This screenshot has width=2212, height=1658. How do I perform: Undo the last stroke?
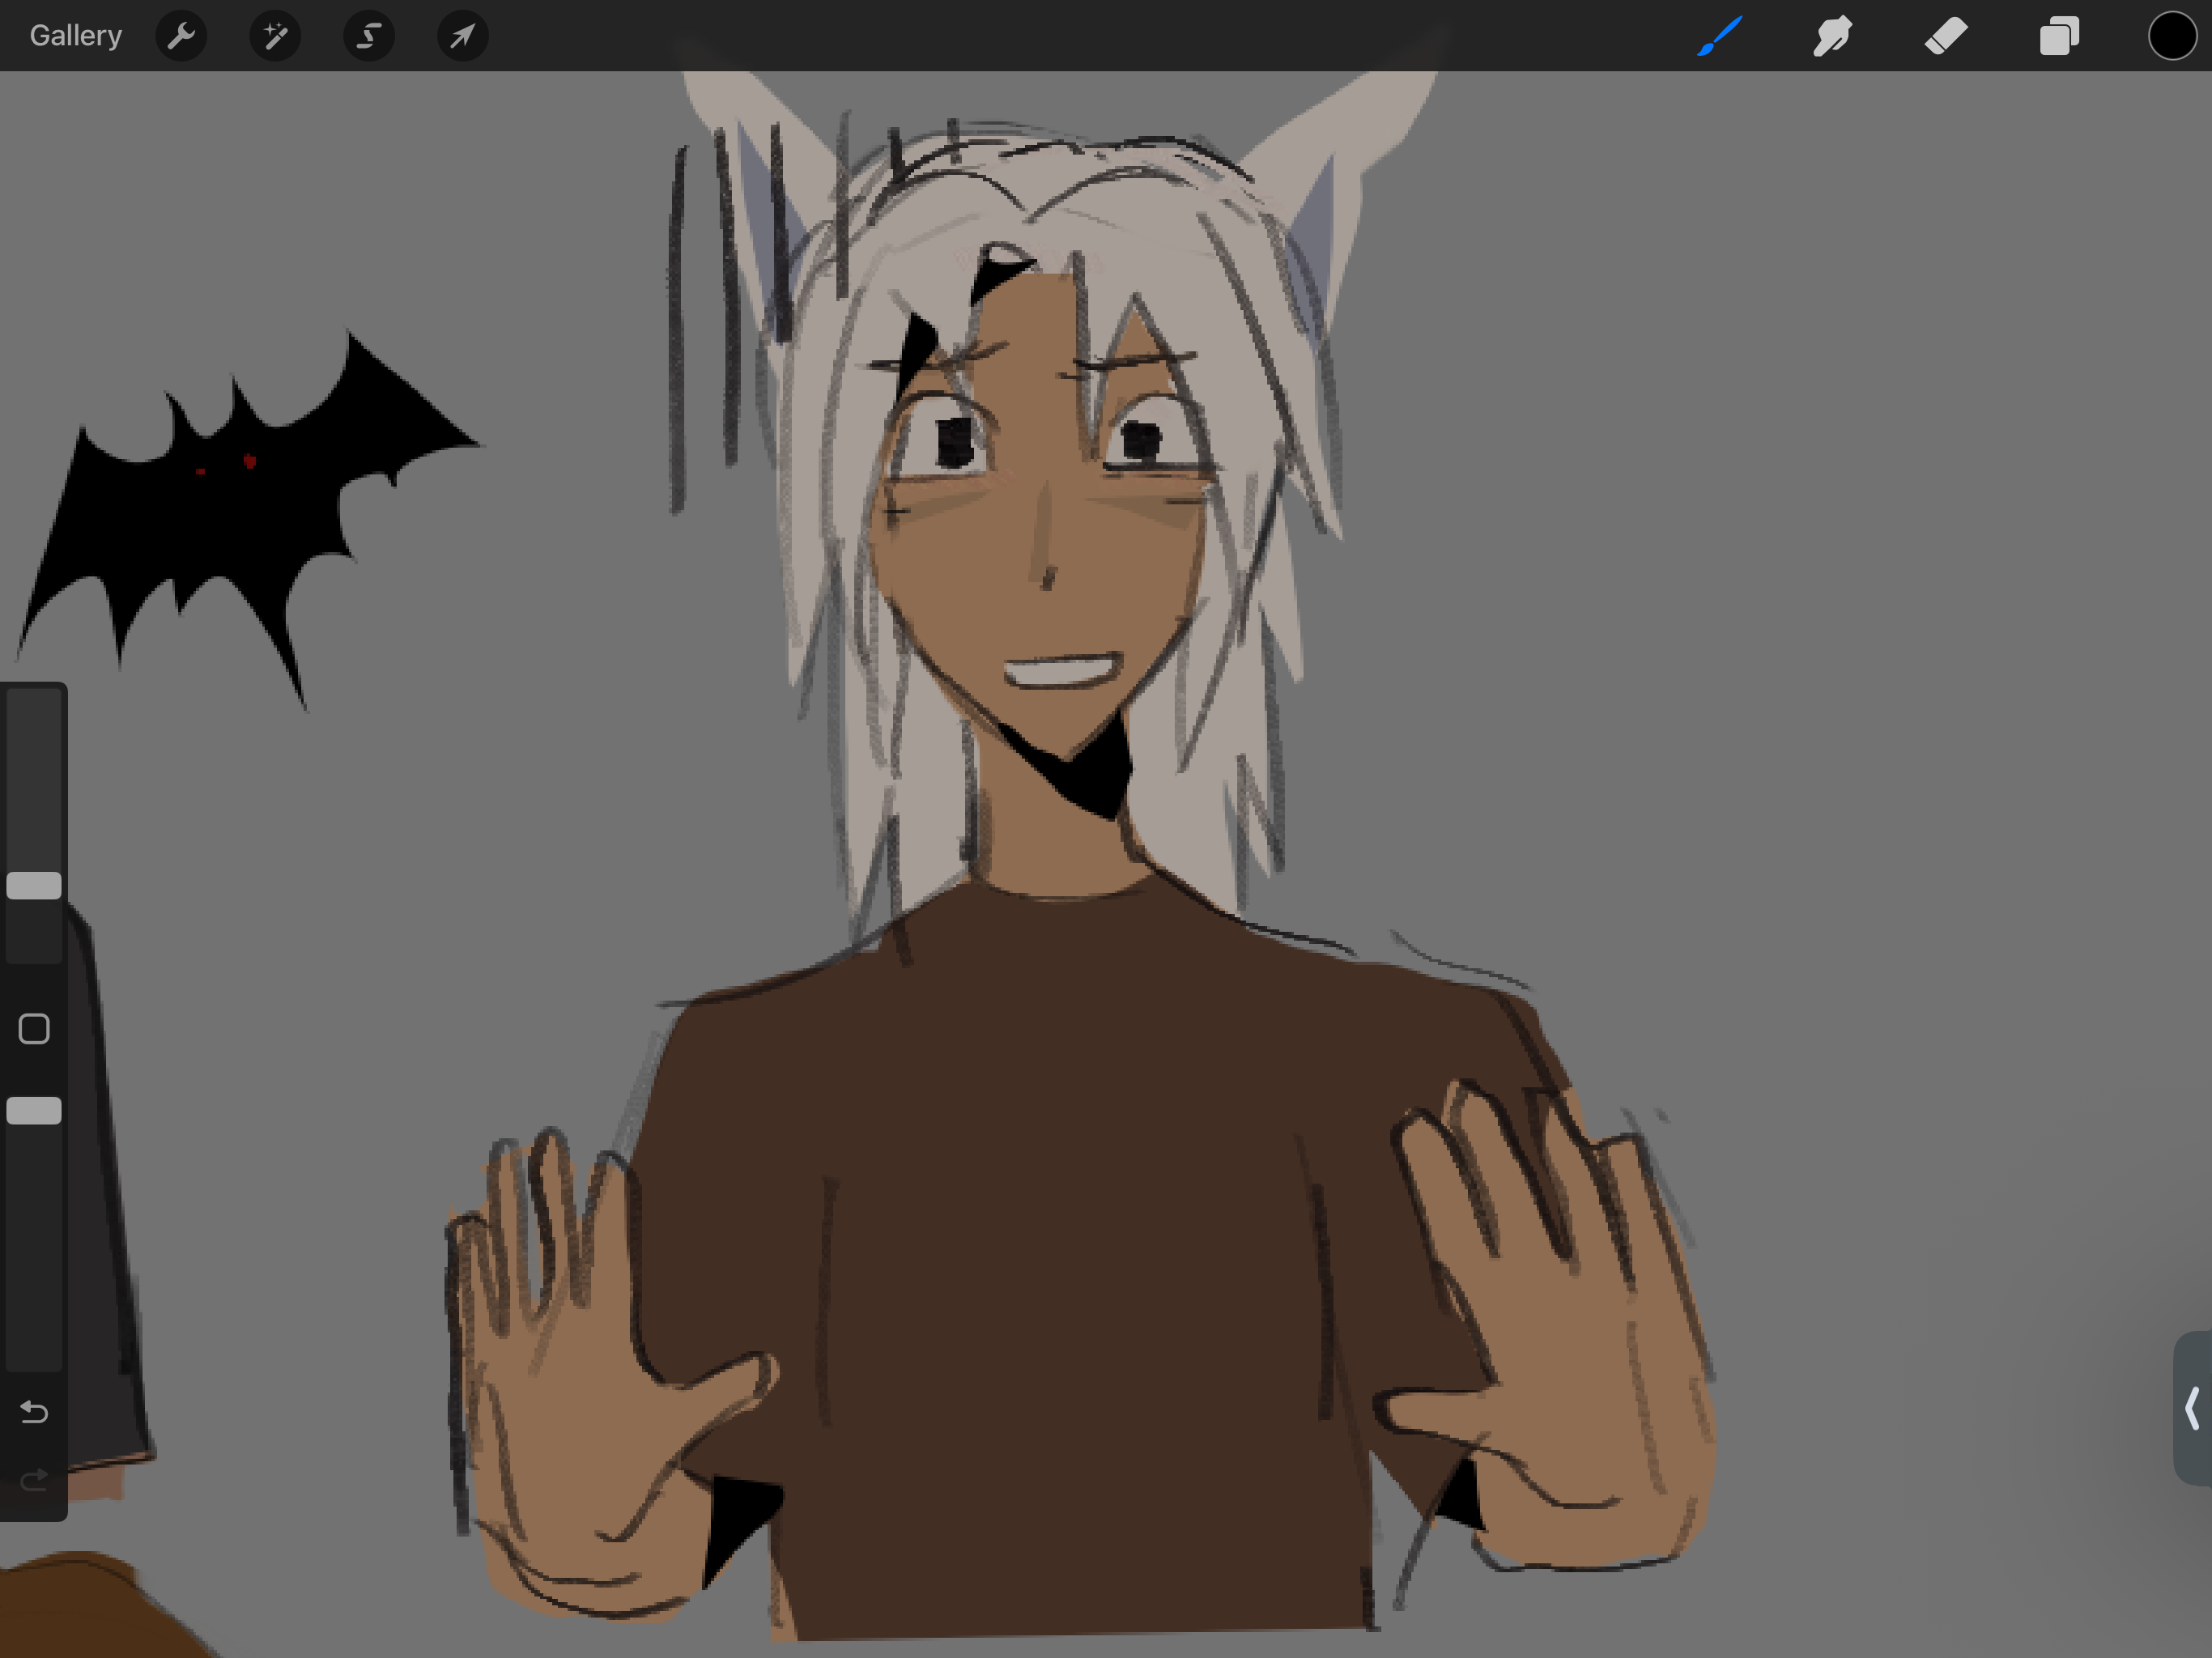[x=34, y=1411]
